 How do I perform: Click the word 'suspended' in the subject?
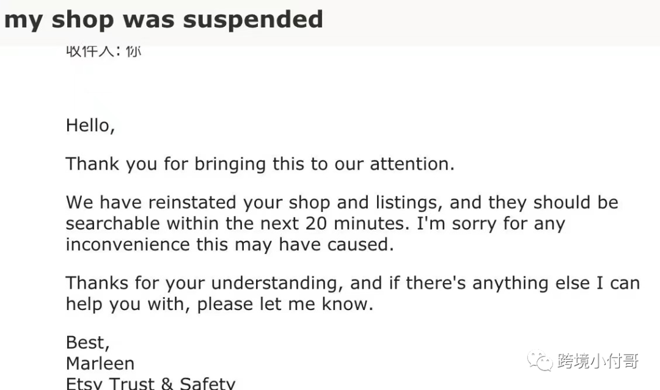point(253,20)
